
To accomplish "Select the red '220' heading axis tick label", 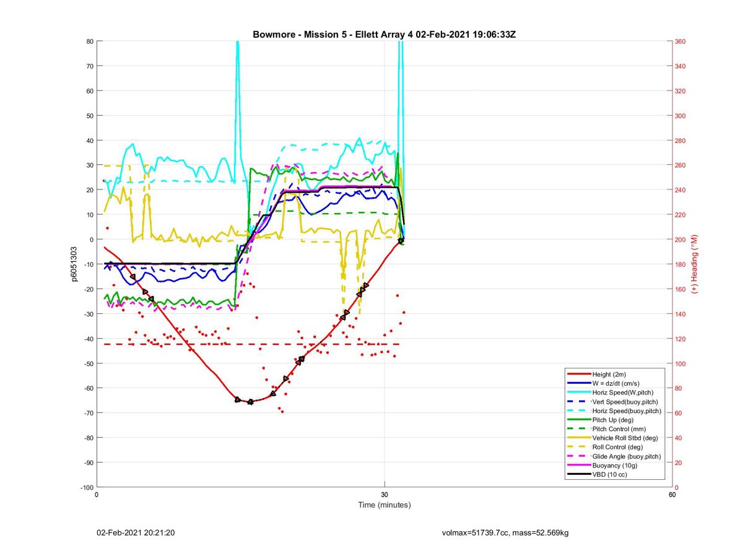I will (x=680, y=215).
